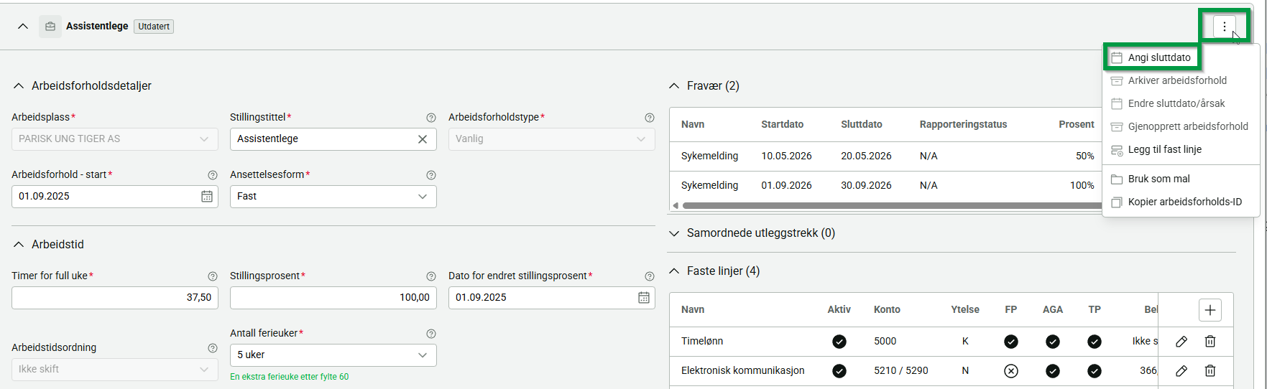Collapse the Arbeidstid section

19,245
